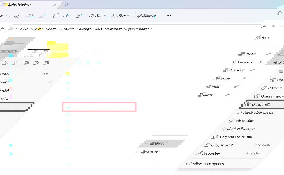Choose Copy as path
284x175 pixels.
tap(219, 145)
